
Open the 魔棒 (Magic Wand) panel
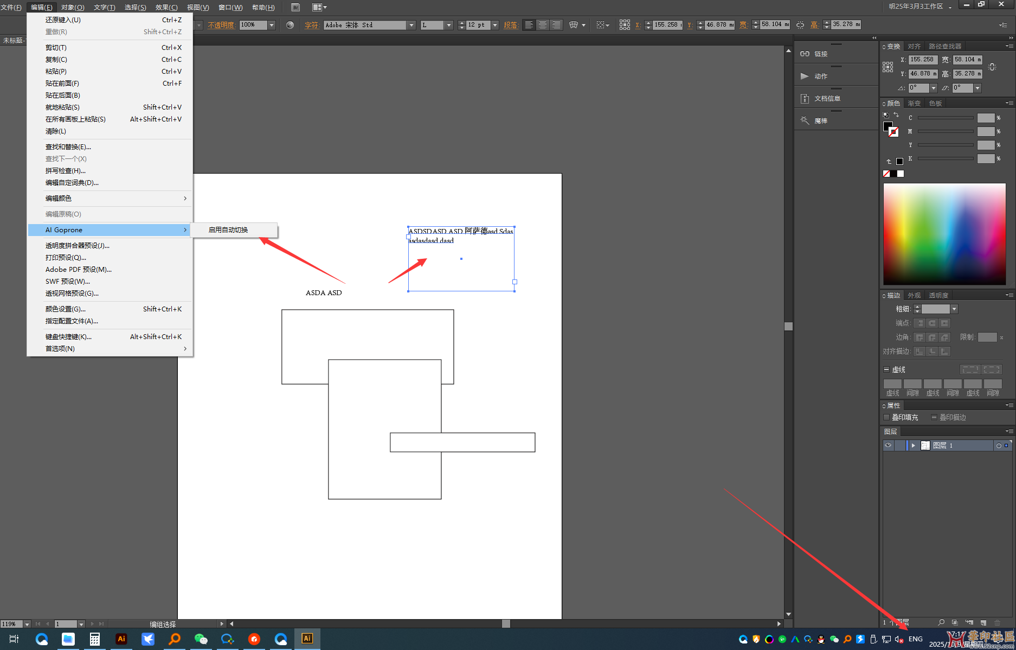click(820, 120)
